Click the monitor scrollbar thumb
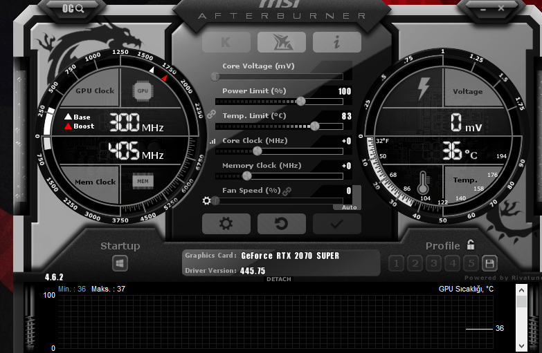This screenshot has width=542, height=353. tap(521, 301)
